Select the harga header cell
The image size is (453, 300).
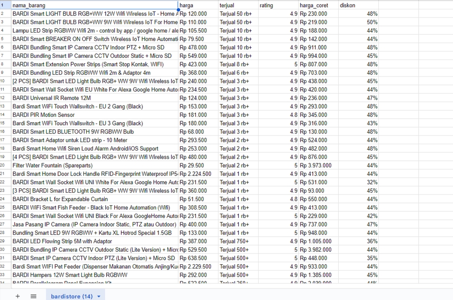(198, 5)
